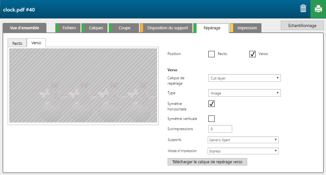
Task: Click the Échantillonnage button
Action: click(302, 25)
